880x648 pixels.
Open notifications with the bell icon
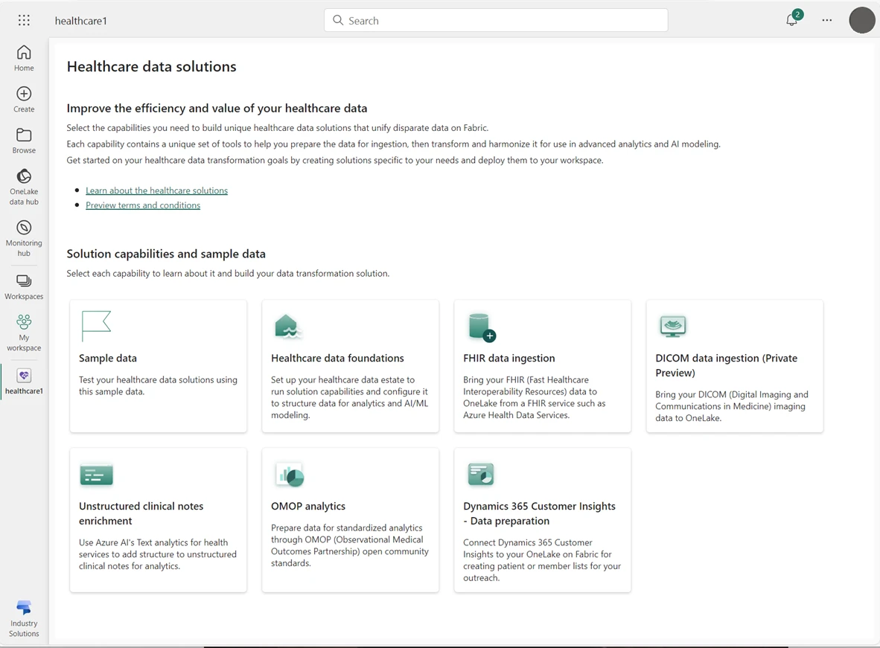coord(791,20)
